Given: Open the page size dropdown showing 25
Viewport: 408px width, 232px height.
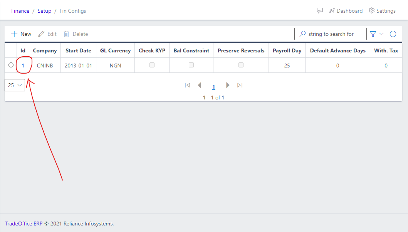Looking at the screenshot, I should click(x=15, y=85).
